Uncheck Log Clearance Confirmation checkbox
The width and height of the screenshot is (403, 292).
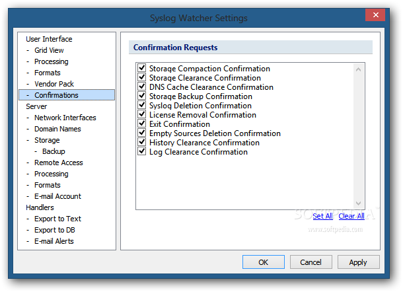(x=141, y=151)
